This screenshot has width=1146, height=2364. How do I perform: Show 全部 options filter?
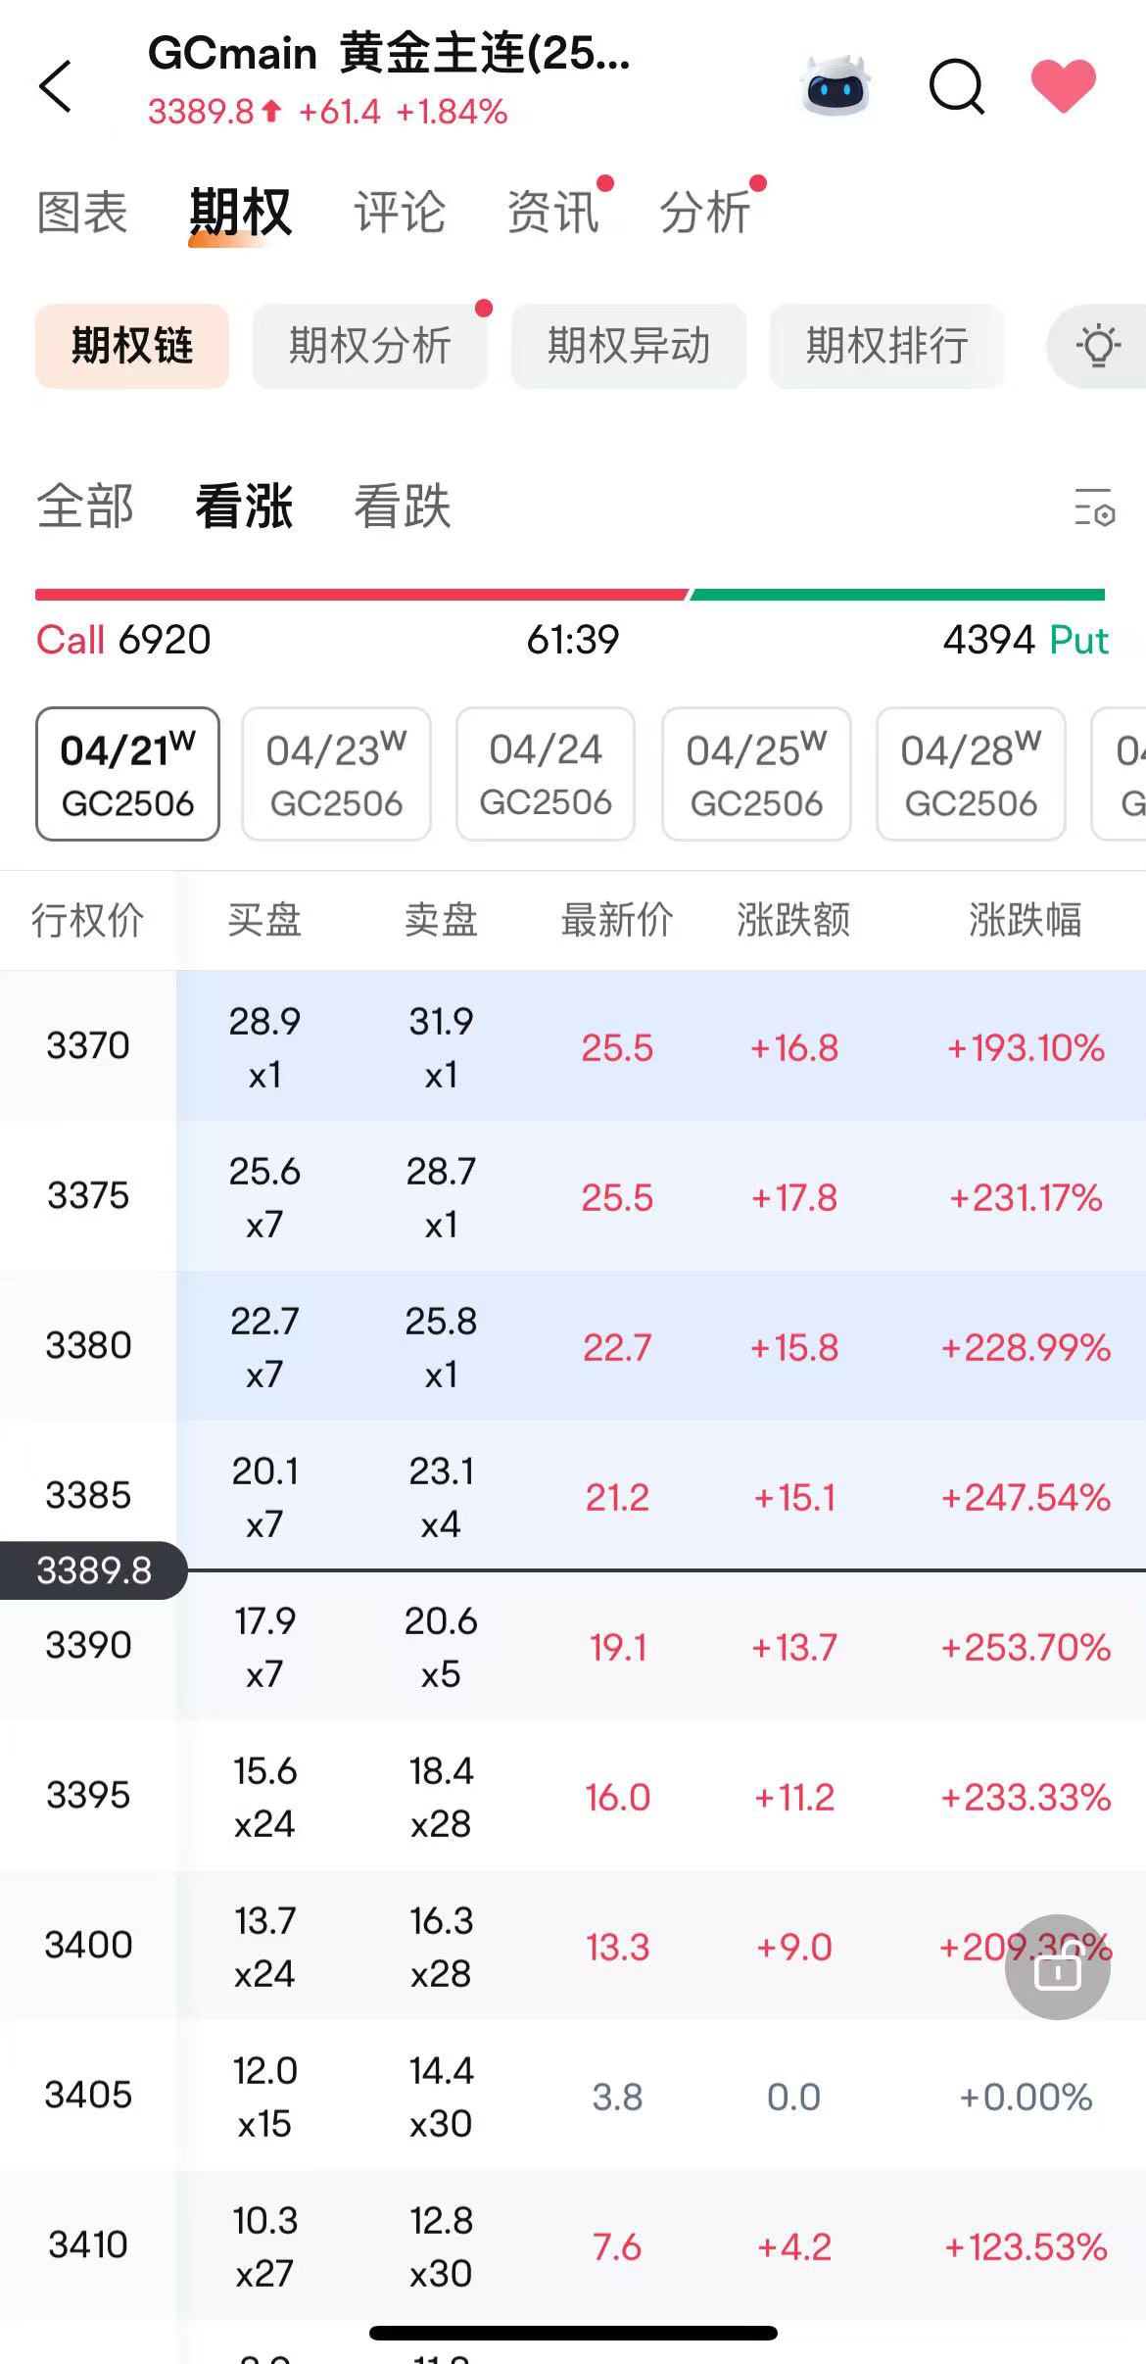click(85, 507)
